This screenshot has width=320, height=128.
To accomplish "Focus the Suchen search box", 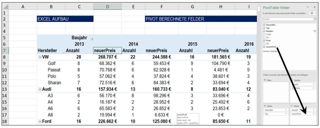I will pos(289,19).
